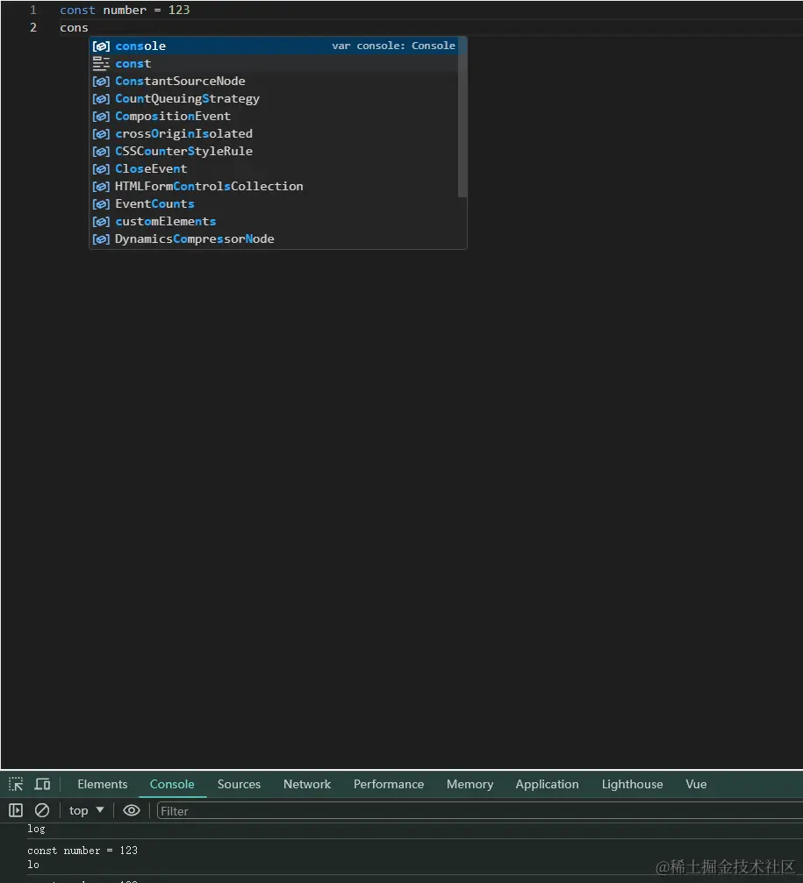Click the autocomplete list scrollbar
Viewport: 803px width, 883px height.
(462, 117)
